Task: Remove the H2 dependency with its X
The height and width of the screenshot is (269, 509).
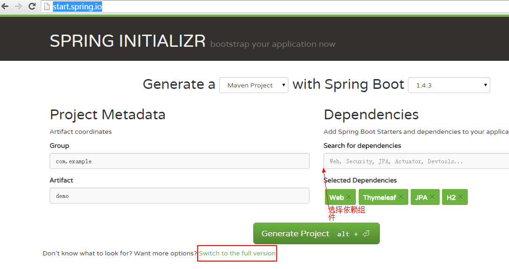Action: 460,196
